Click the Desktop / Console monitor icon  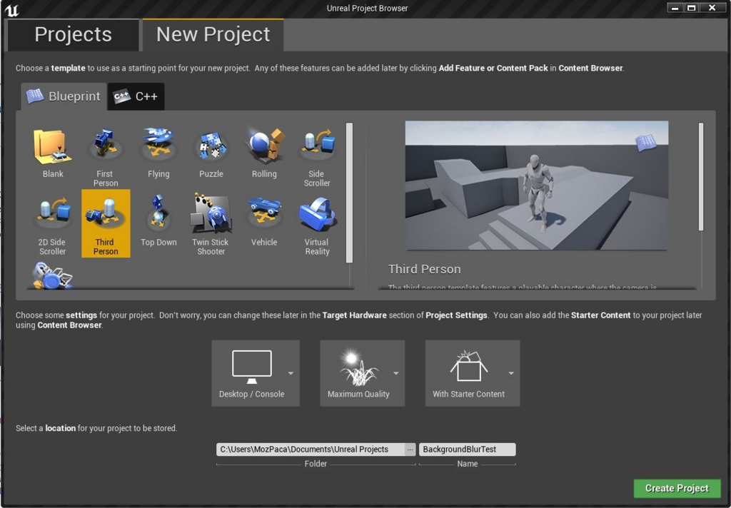pos(252,367)
